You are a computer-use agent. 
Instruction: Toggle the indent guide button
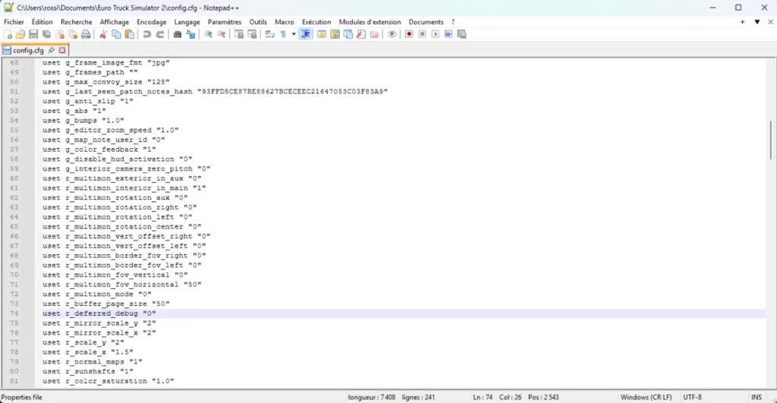point(305,34)
